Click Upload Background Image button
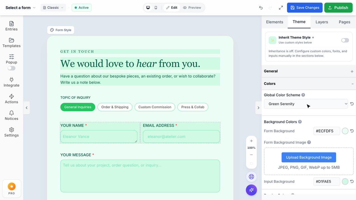This screenshot has height=200, width=356. click(309, 157)
